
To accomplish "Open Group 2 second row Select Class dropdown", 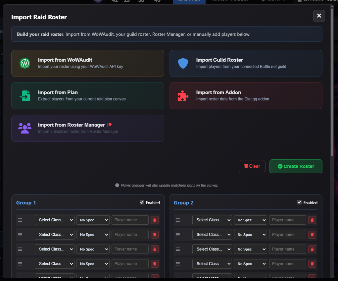I will 212,235.
